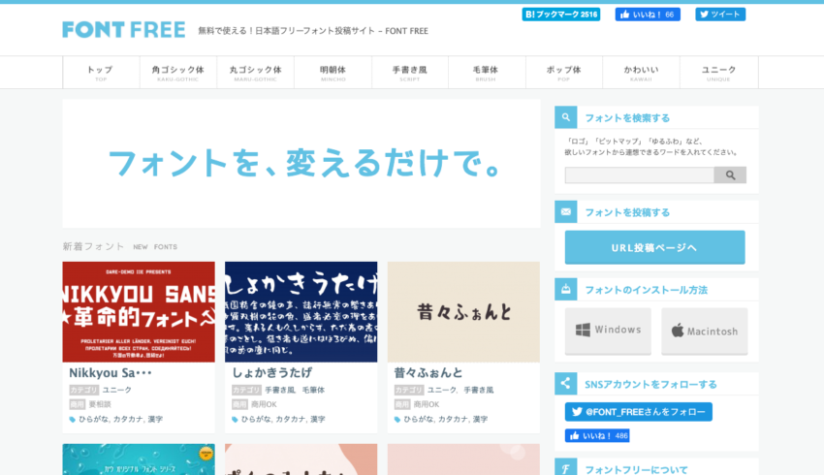824x475 pixels.
Task: Open the ポップ体 category
Action: pyautogui.click(x=564, y=73)
